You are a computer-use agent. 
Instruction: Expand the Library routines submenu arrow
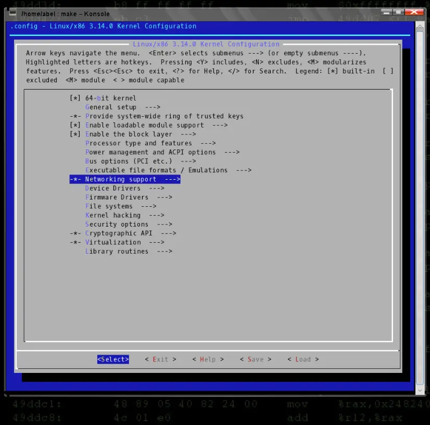[x=165, y=252]
